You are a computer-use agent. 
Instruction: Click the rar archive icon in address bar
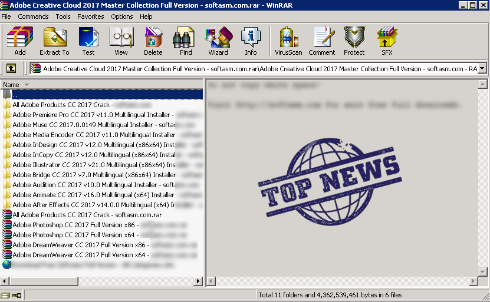(35, 68)
